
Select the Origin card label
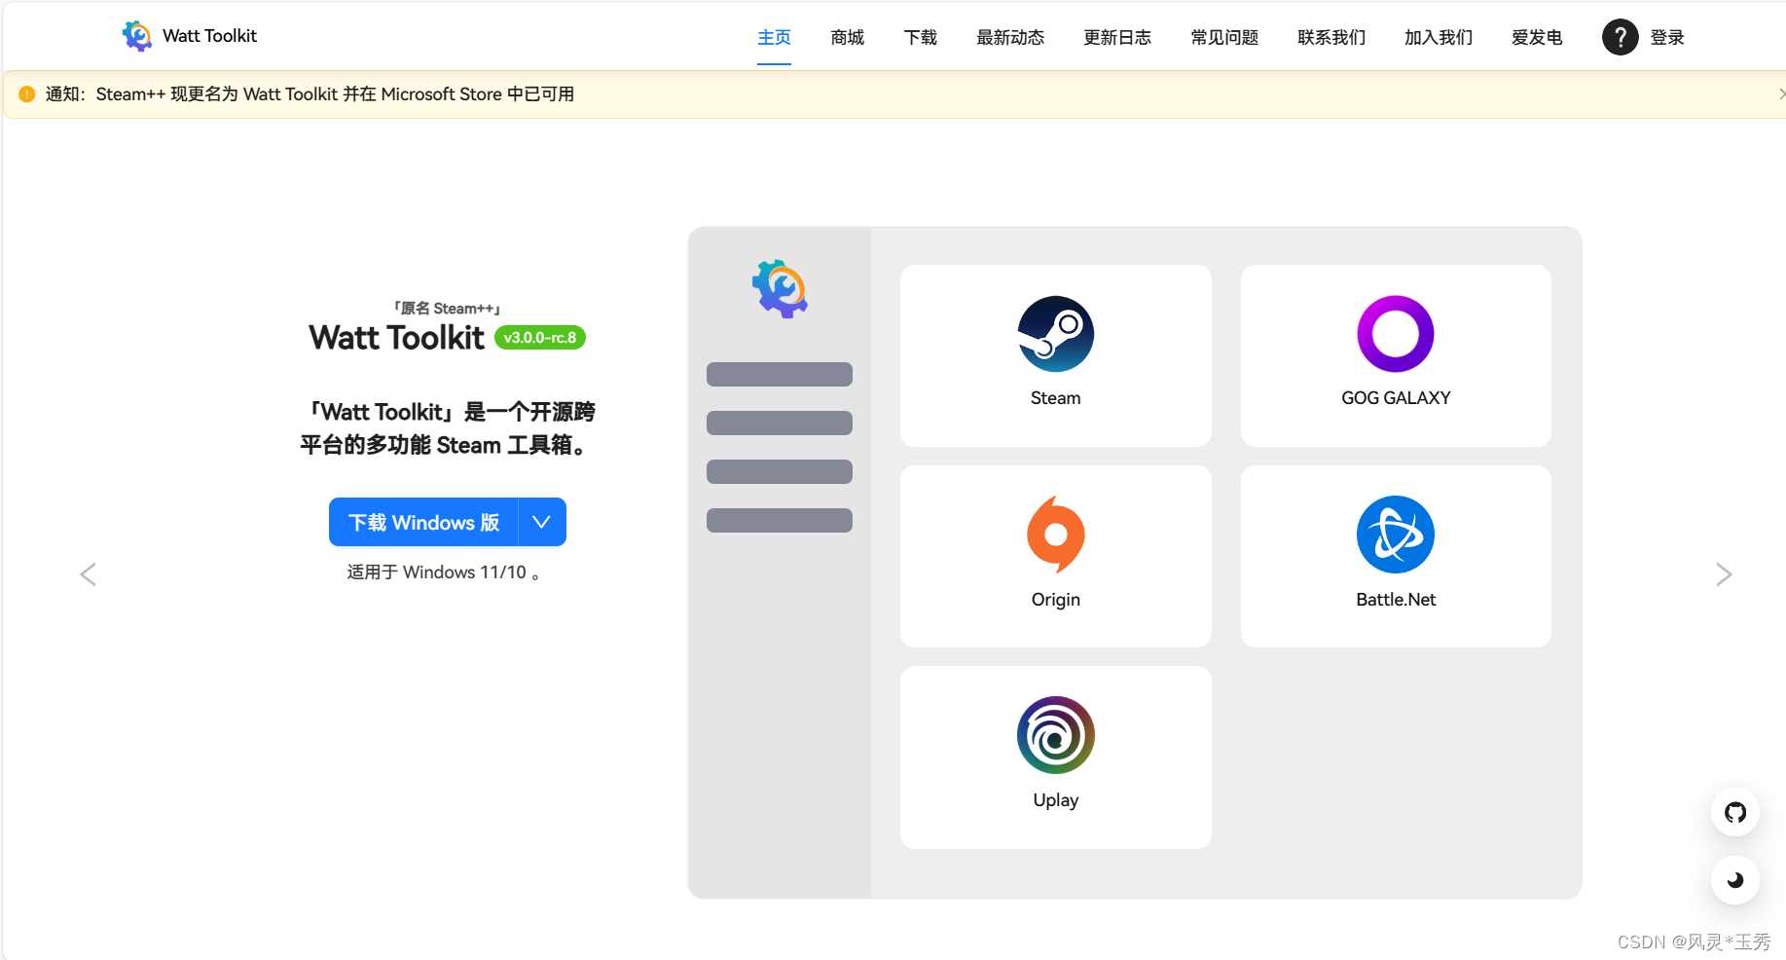coord(1055,600)
